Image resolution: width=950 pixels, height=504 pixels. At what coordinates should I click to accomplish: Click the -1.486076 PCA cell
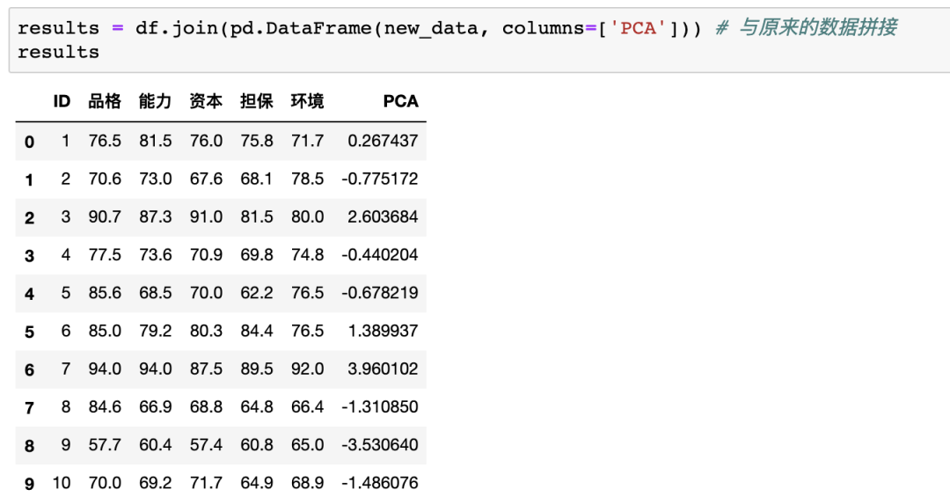coord(380,484)
